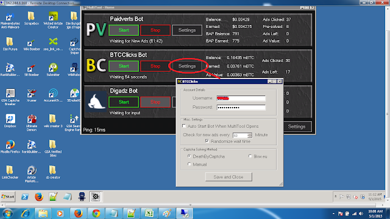Choose the 9kw.eu captcha option
Image resolution: width=390 pixels, height=219 pixels.
pyautogui.click(x=250, y=156)
